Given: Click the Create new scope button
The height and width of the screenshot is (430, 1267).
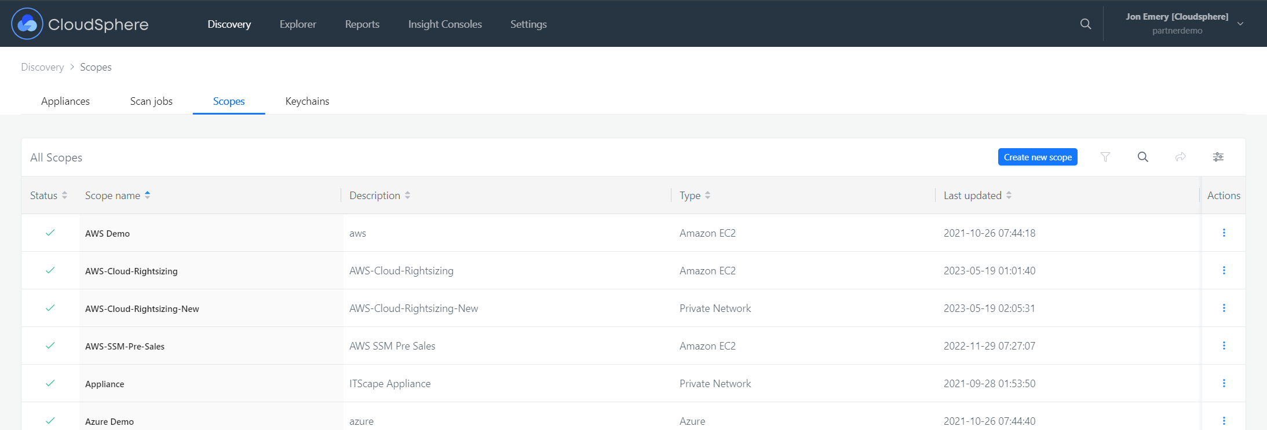Looking at the screenshot, I should coord(1038,157).
